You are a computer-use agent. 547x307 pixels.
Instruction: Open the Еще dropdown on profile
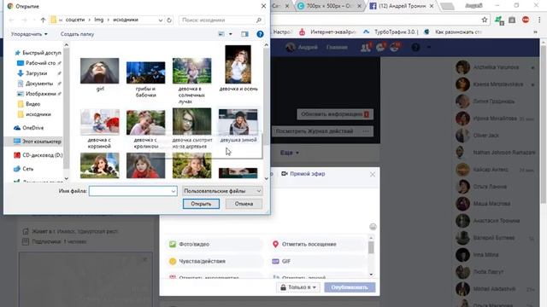point(289,153)
